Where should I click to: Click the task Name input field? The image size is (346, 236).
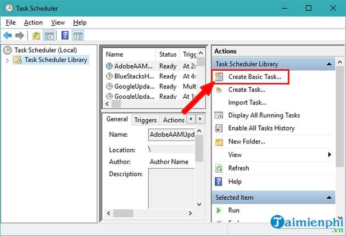(171, 134)
